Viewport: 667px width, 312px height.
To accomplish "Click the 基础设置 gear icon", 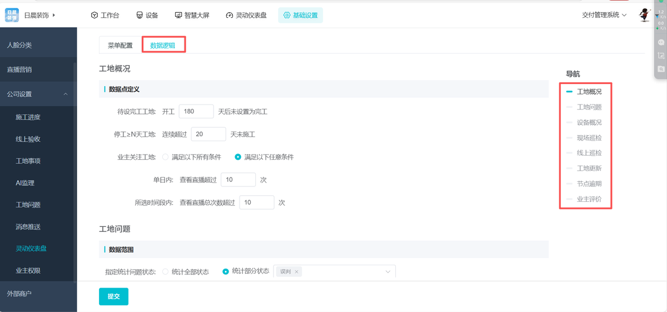I will pos(287,15).
